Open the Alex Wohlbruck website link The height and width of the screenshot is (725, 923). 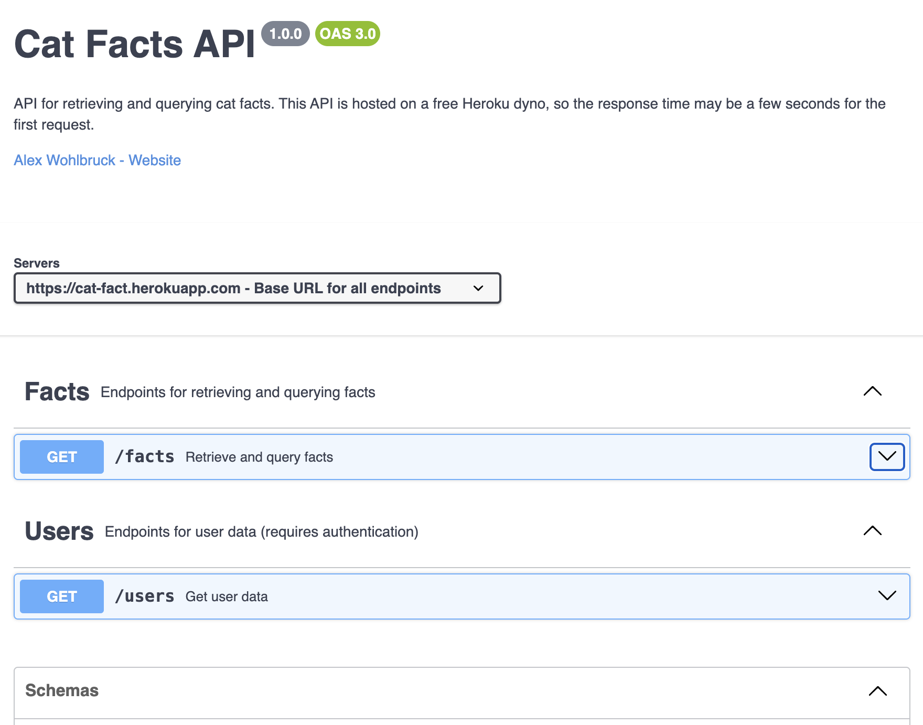pyautogui.click(x=97, y=160)
